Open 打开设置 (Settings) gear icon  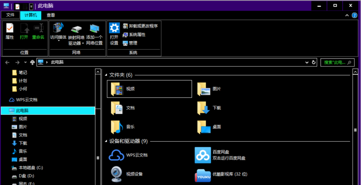(114, 32)
